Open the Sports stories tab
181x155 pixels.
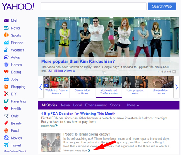tap(115, 105)
